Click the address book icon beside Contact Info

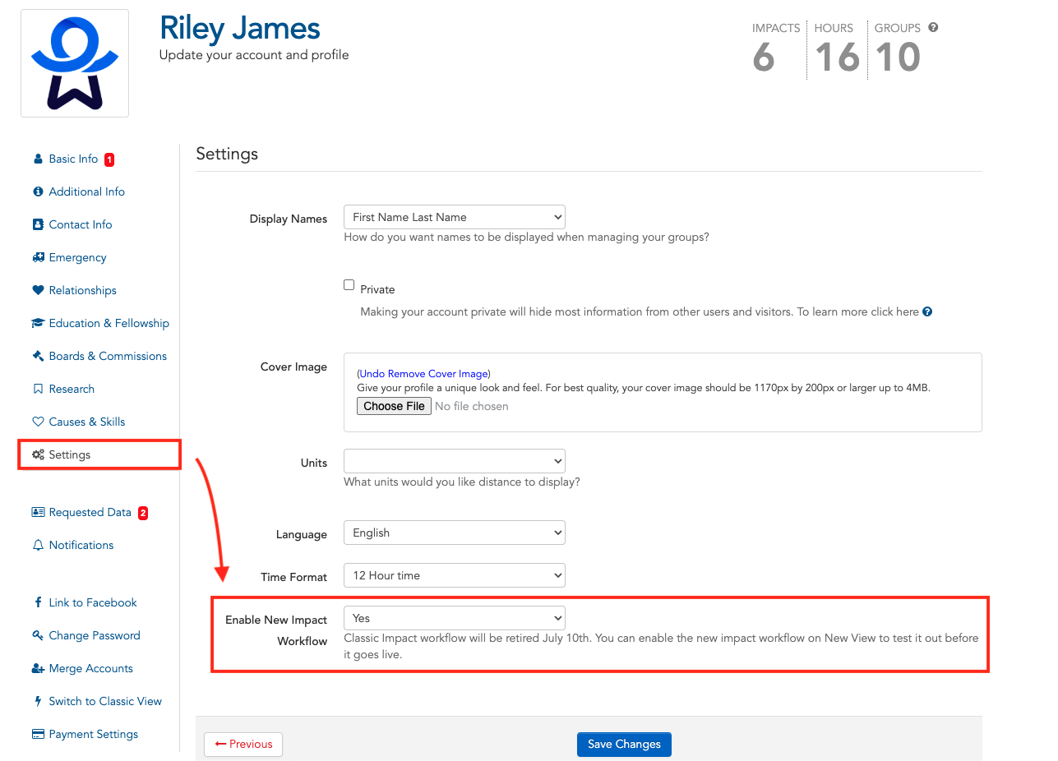38,224
